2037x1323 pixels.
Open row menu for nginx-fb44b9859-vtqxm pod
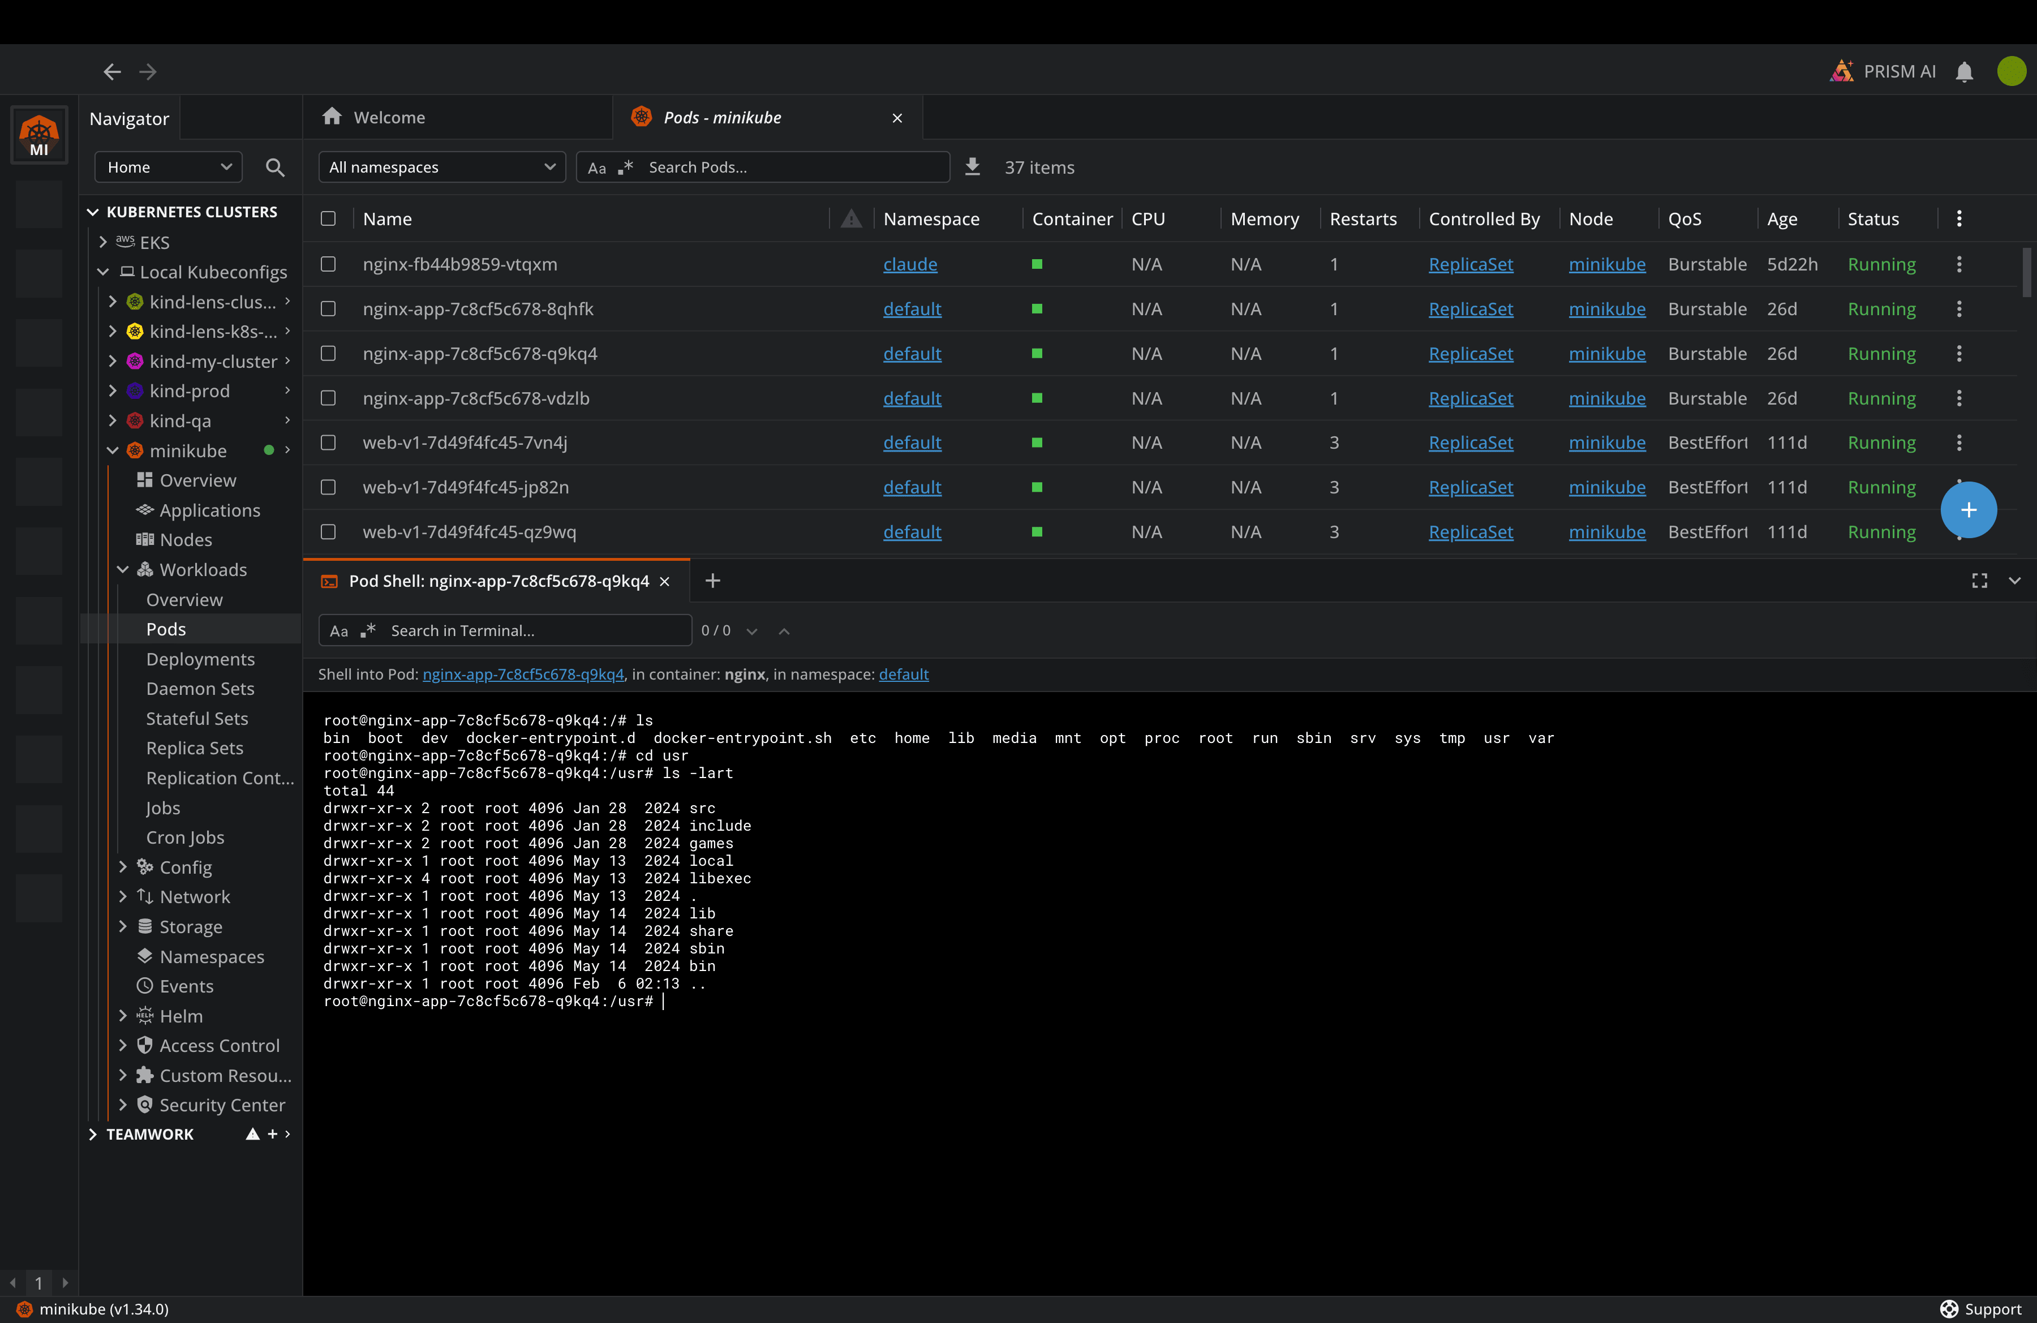pos(1958,264)
